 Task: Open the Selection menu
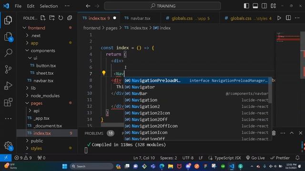point(49,6)
